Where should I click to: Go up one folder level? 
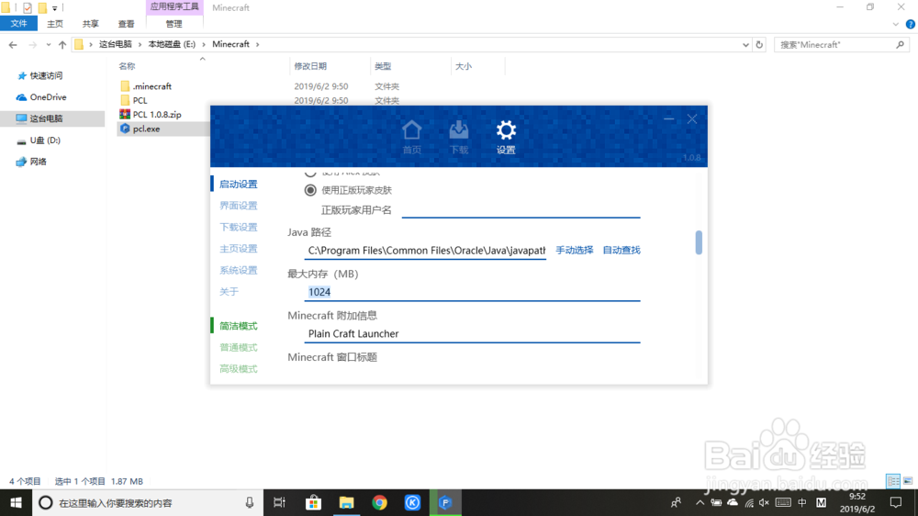62,44
